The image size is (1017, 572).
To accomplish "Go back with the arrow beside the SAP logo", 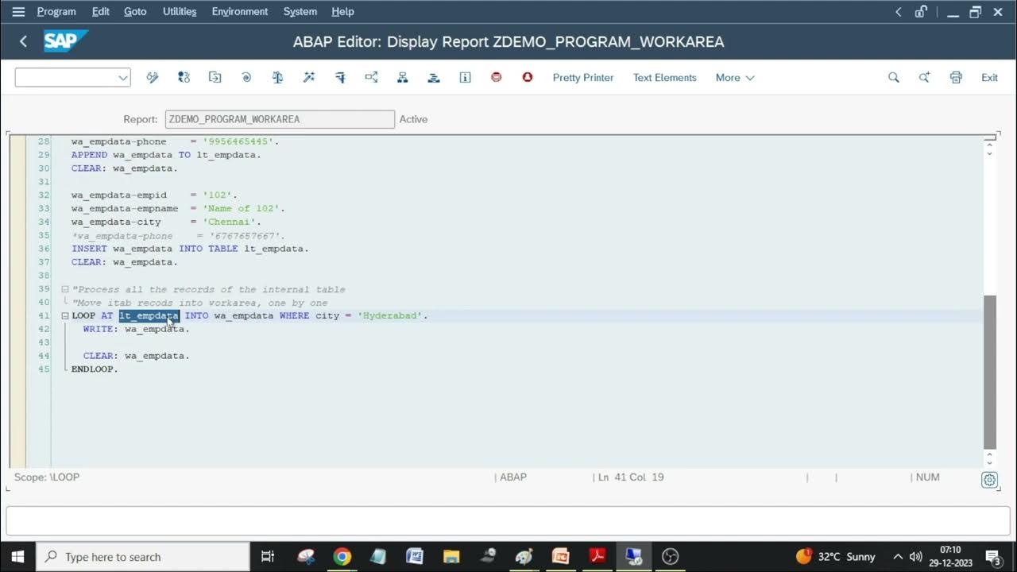I will 23,41.
